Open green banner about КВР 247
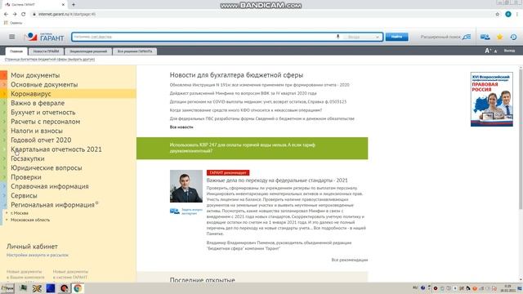Screen dimensions: 523x294 click(253, 148)
